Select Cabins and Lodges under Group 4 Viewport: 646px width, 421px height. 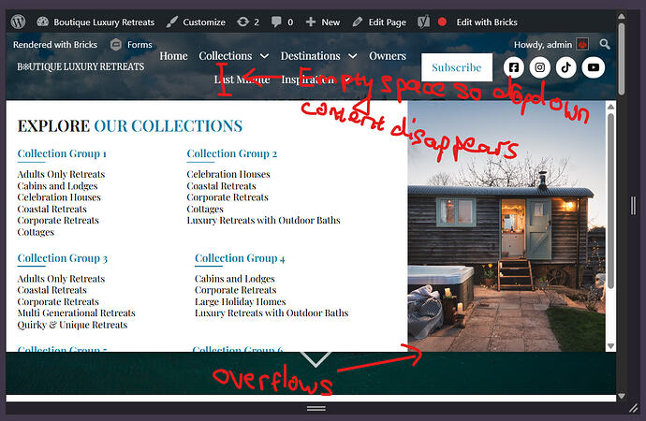coord(234,279)
